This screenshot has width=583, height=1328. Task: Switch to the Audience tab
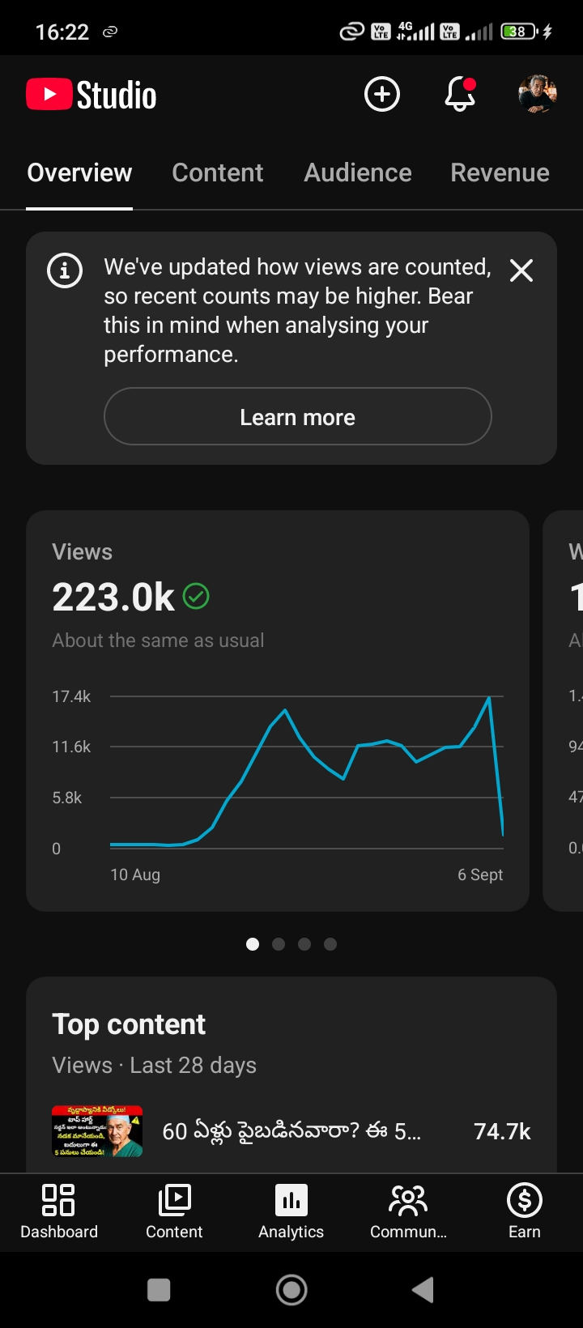[x=358, y=172]
